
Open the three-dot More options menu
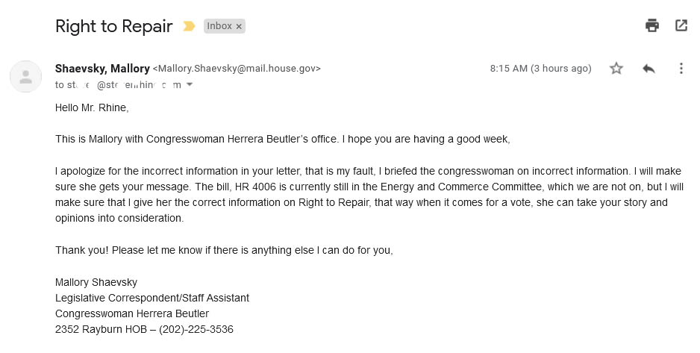pos(681,68)
